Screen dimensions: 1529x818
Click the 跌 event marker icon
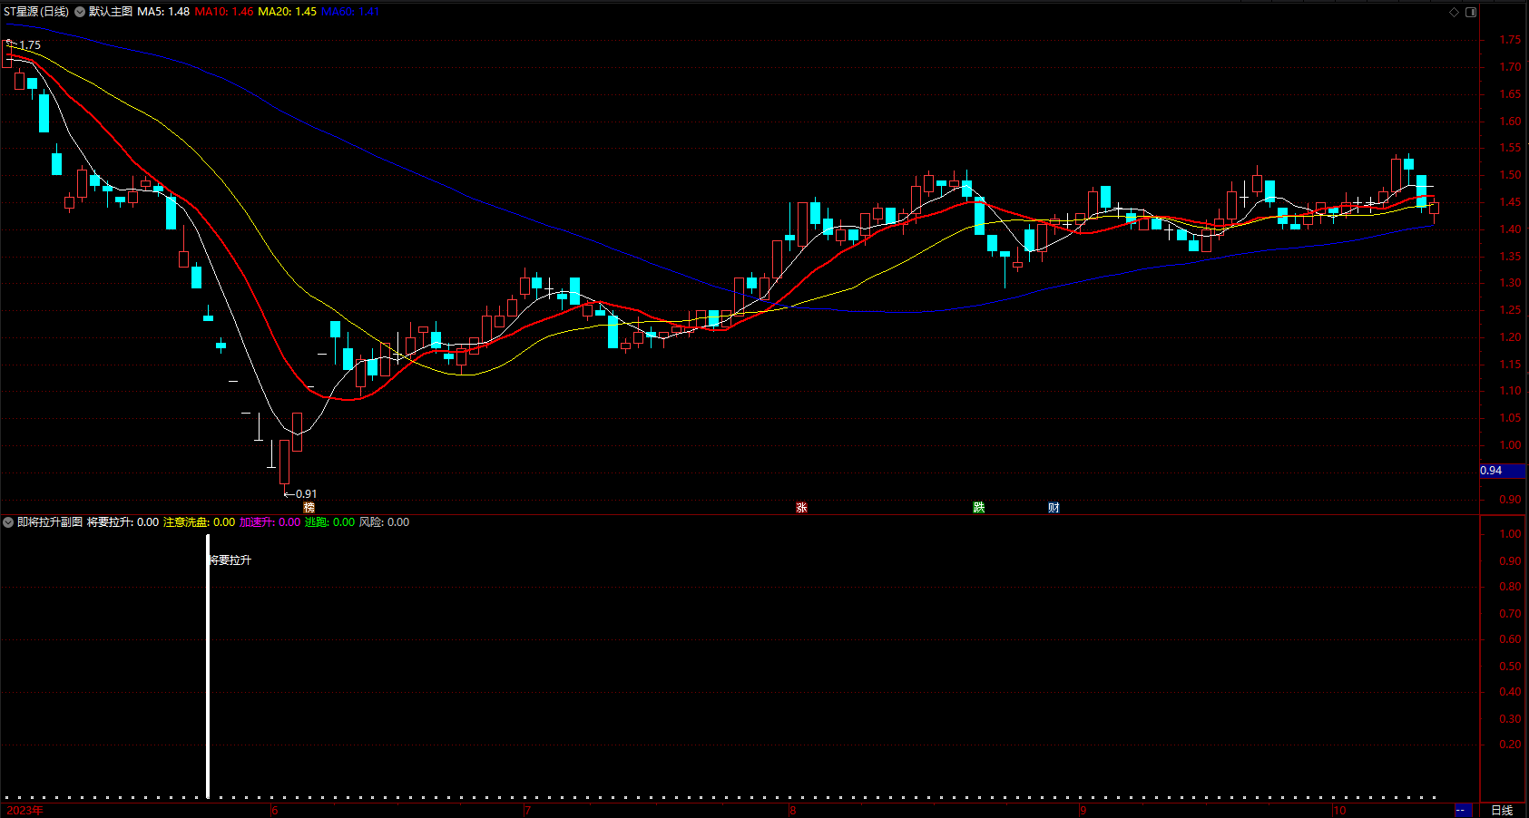click(978, 508)
